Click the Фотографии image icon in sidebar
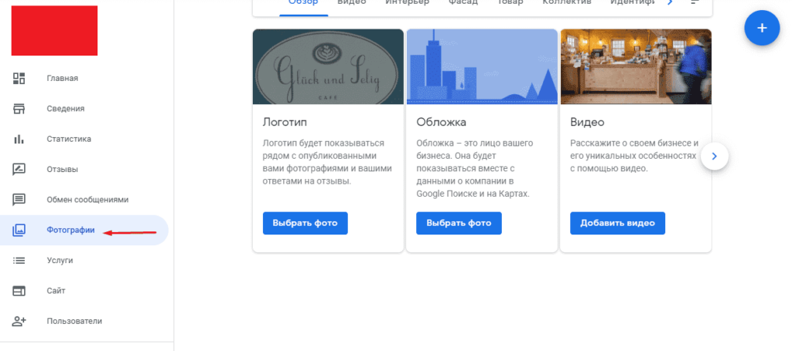 (19, 230)
